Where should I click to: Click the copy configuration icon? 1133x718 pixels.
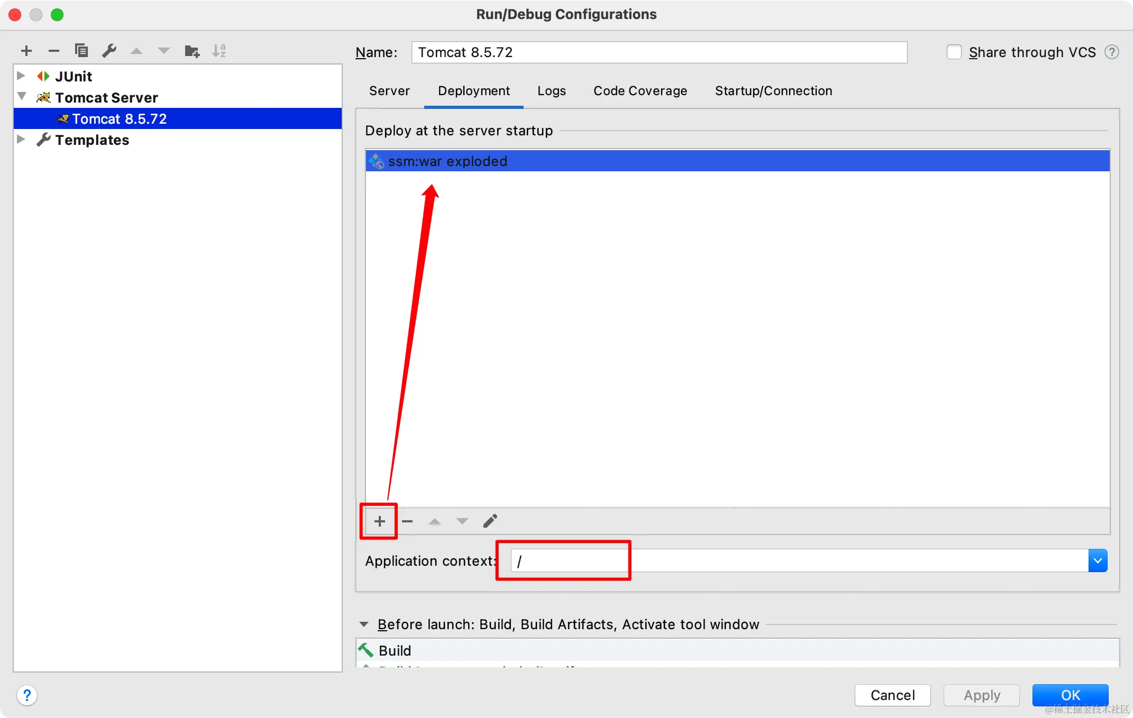tap(81, 51)
